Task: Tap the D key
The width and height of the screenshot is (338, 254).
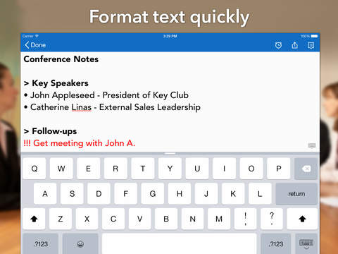Action: [x=99, y=194]
